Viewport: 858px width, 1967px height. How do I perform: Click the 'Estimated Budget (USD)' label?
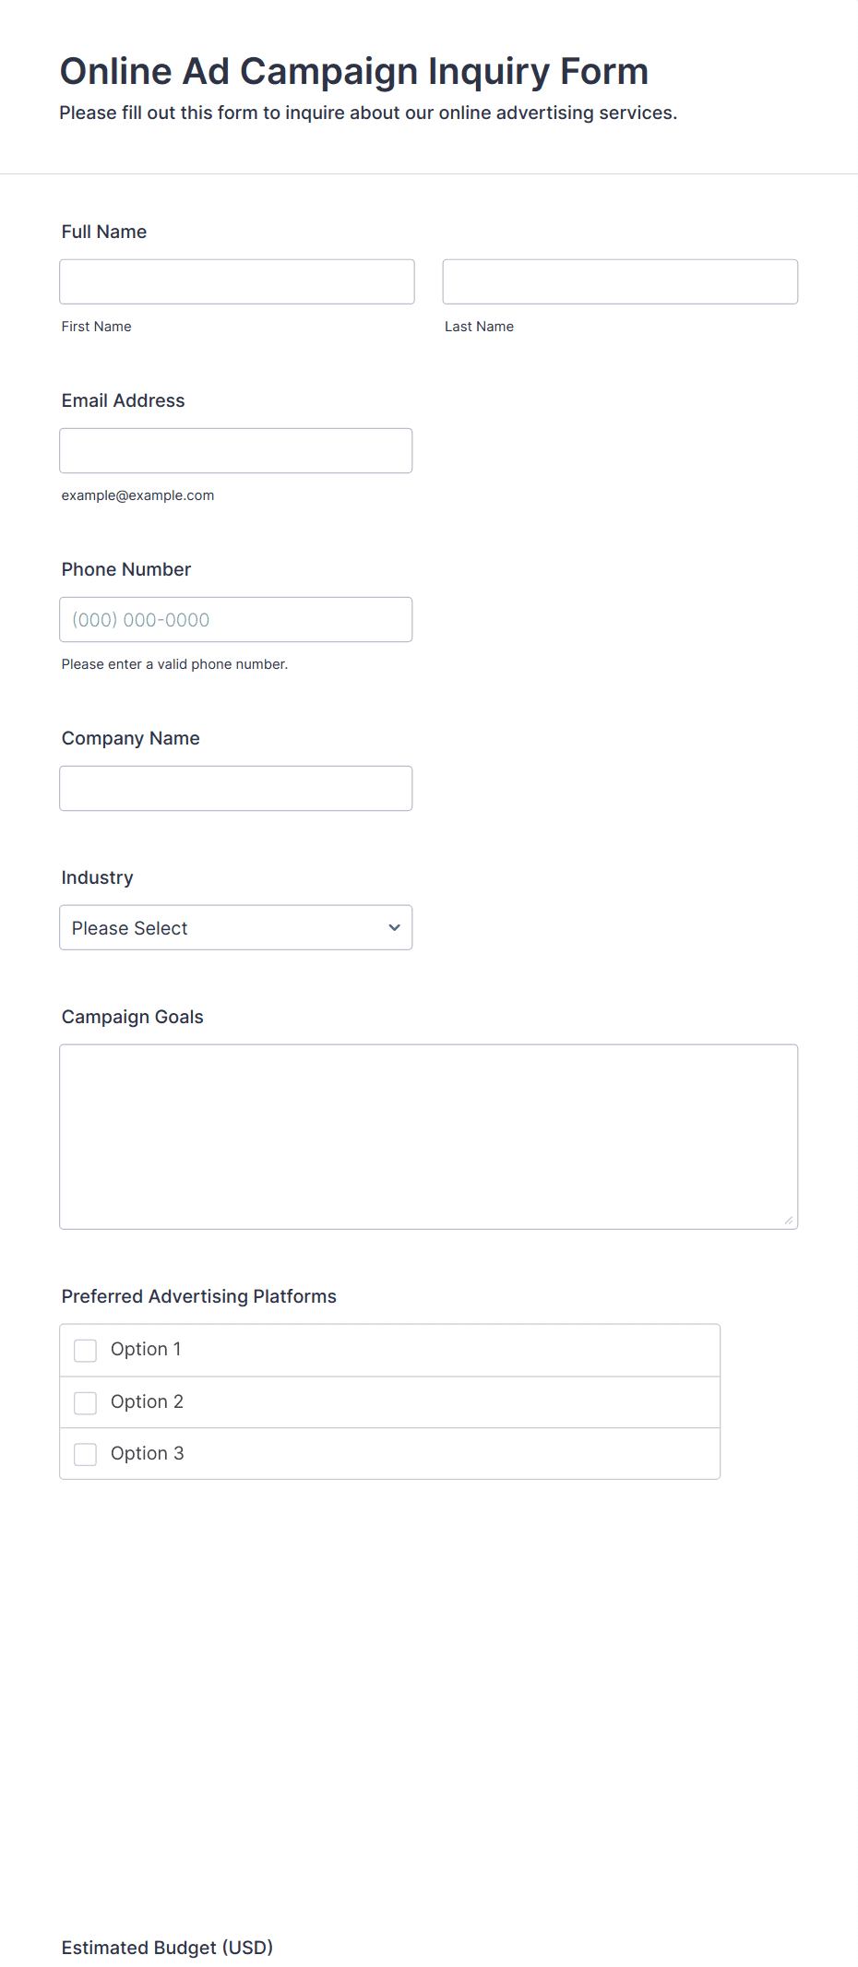click(x=167, y=1947)
